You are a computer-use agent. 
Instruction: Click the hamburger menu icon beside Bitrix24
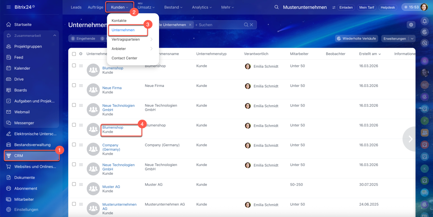pyautogui.click(x=8, y=7)
